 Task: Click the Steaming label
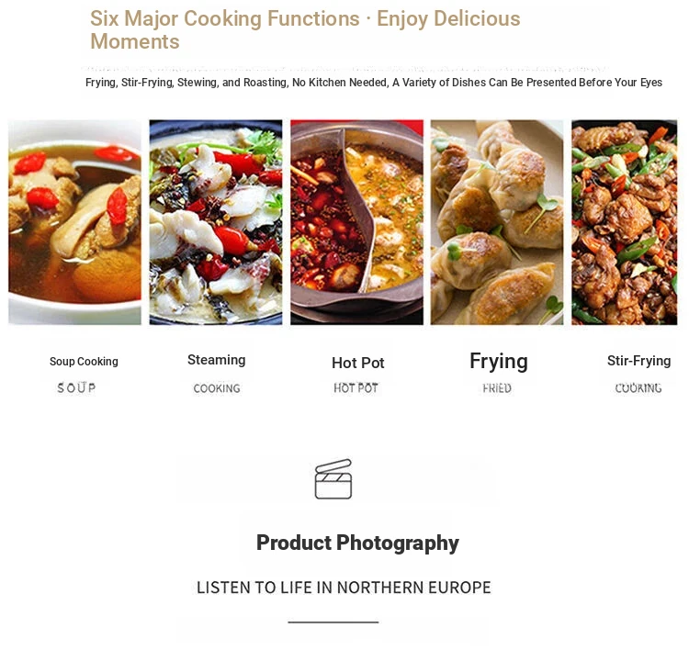click(x=217, y=360)
